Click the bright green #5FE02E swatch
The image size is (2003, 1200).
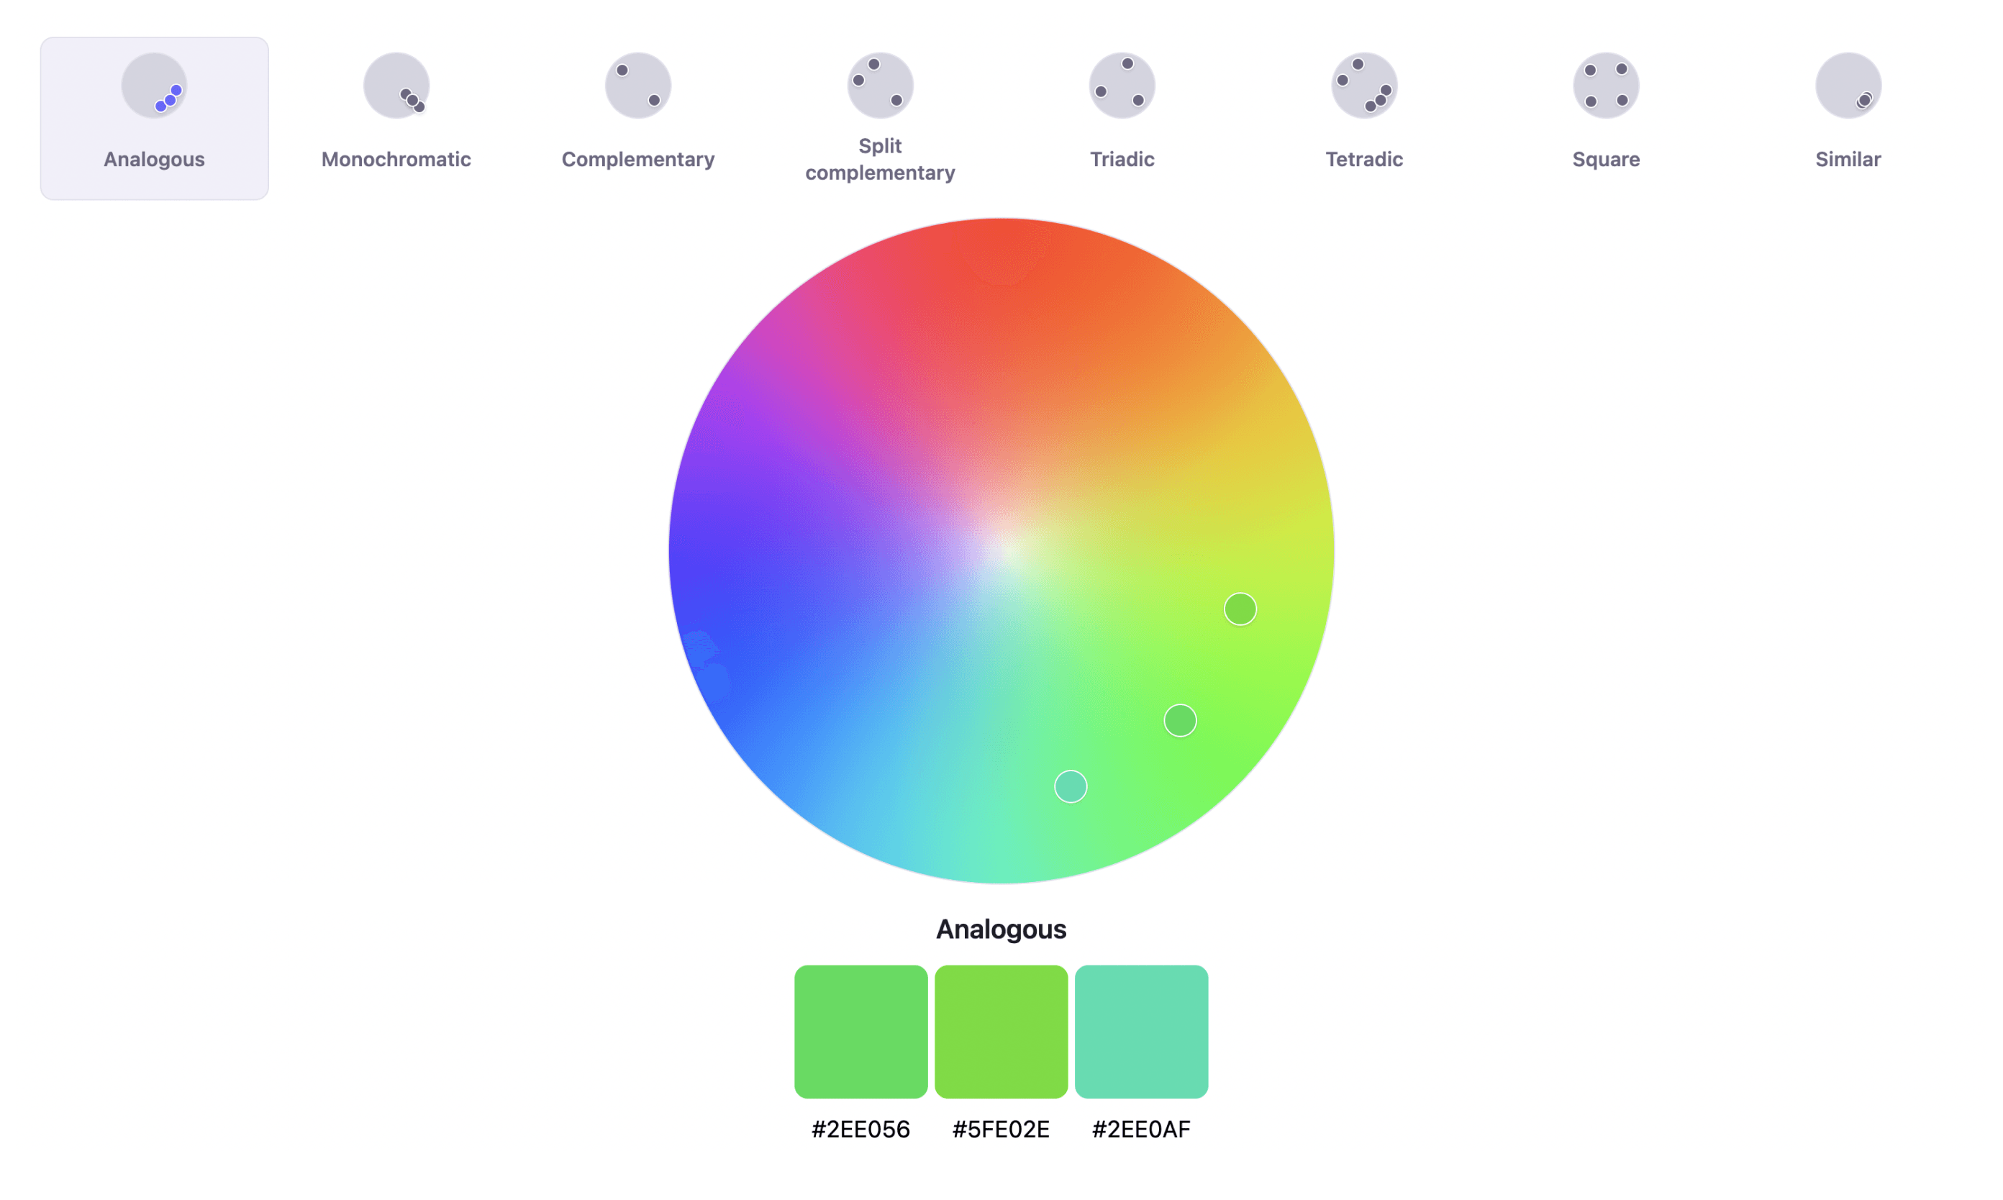tap(1001, 1030)
